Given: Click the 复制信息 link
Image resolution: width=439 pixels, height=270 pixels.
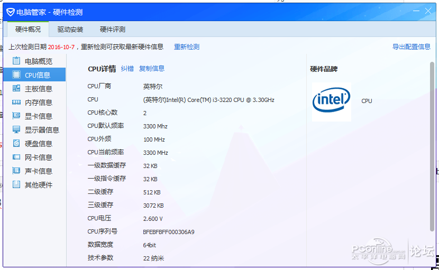Looking at the screenshot, I should [x=152, y=69].
